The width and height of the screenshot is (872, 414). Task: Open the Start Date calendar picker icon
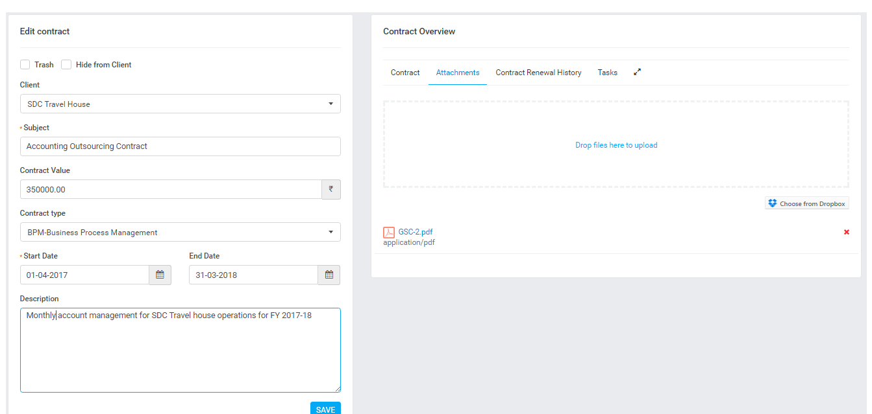160,275
